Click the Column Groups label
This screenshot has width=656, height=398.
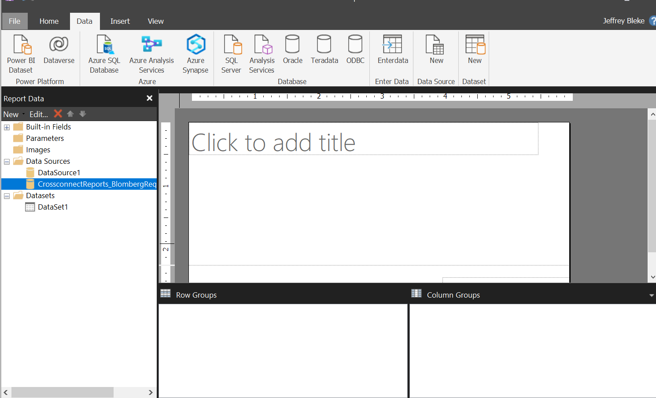tap(453, 295)
